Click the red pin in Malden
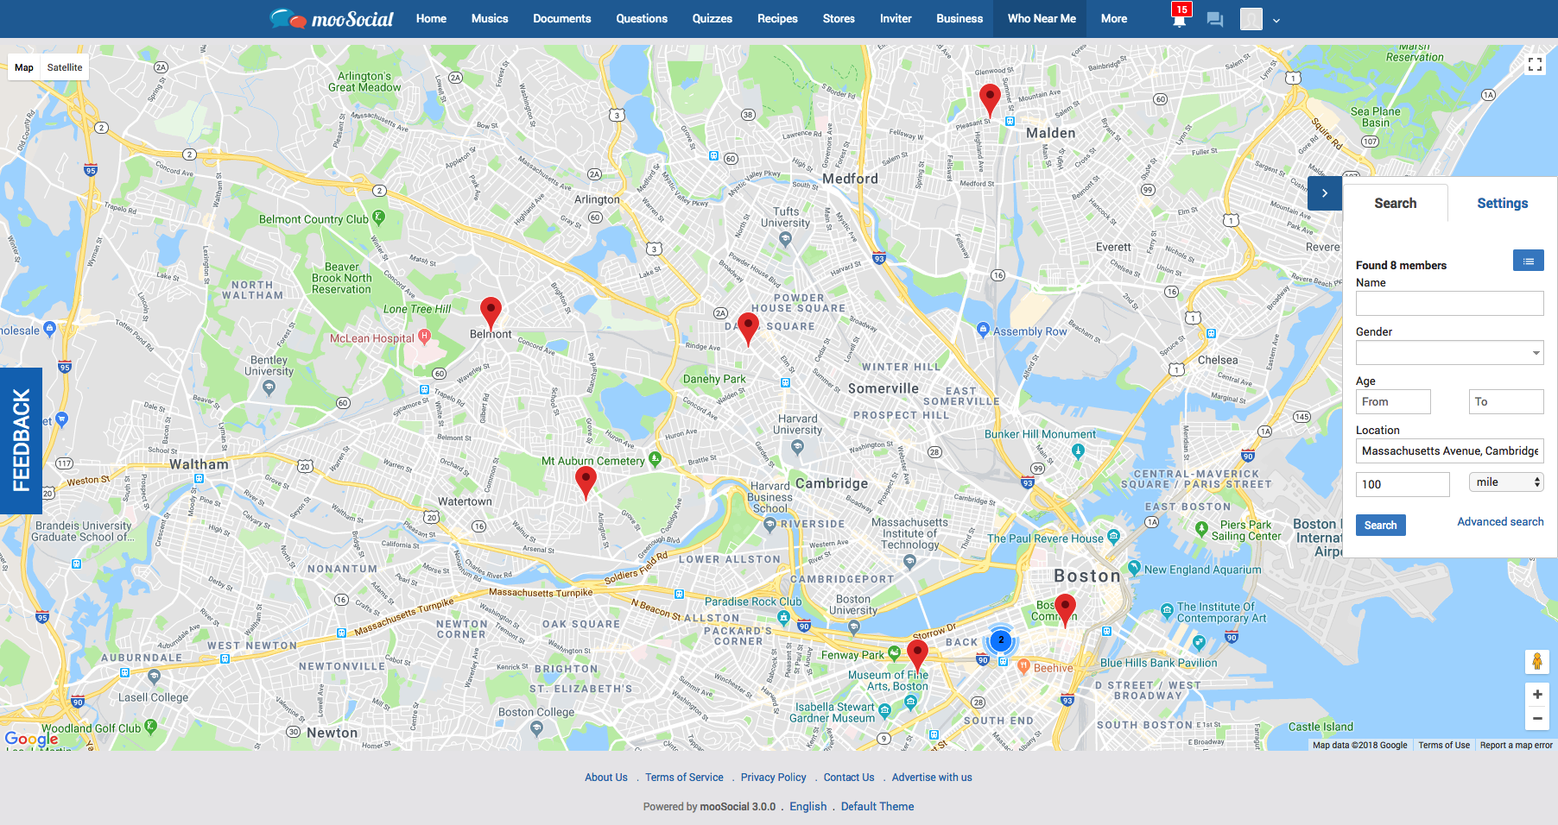The width and height of the screenshot is (1558, 825). 990,99
